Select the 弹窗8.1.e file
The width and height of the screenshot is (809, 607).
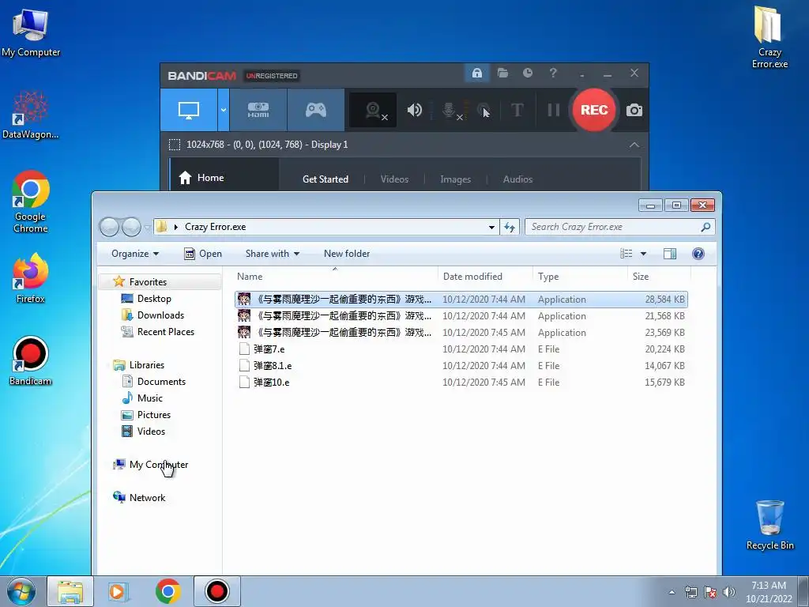pyautogui.click(x=461, y=365)
